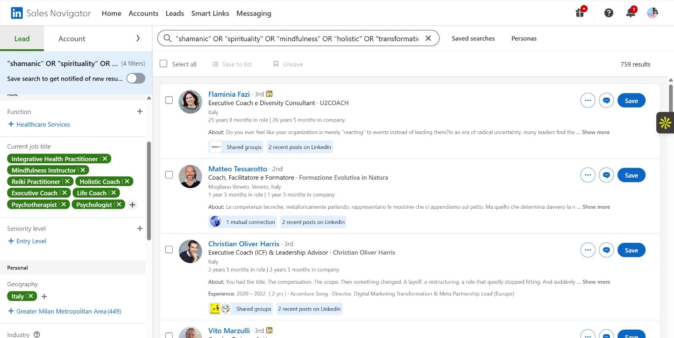
Task: Open the help question mark icon
Action: [609, 13]
